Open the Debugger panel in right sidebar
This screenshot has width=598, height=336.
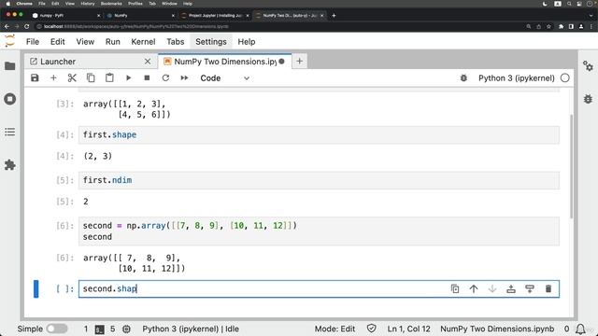pos(588,99)
